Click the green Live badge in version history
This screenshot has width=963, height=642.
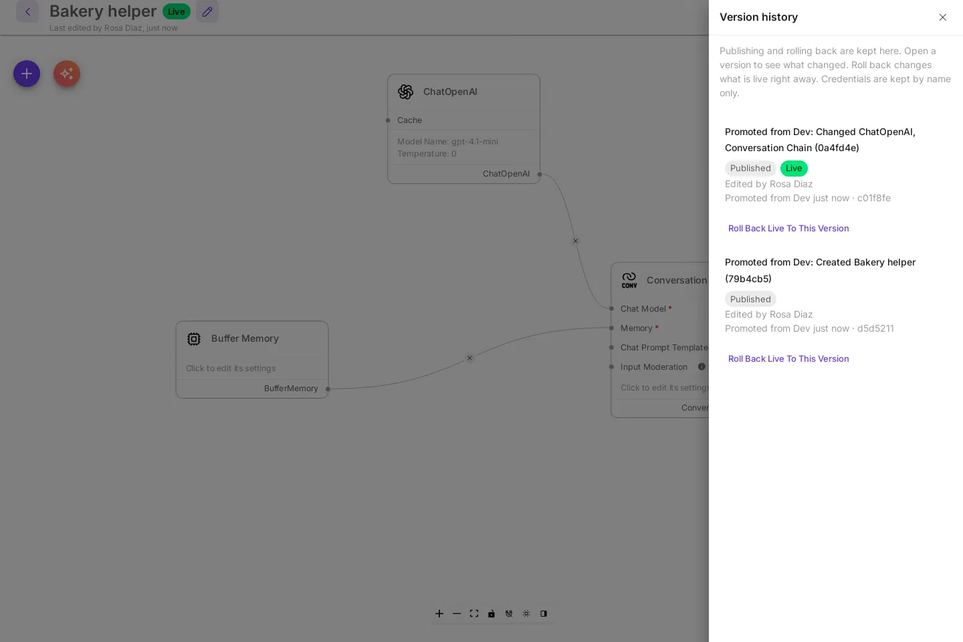794,169
